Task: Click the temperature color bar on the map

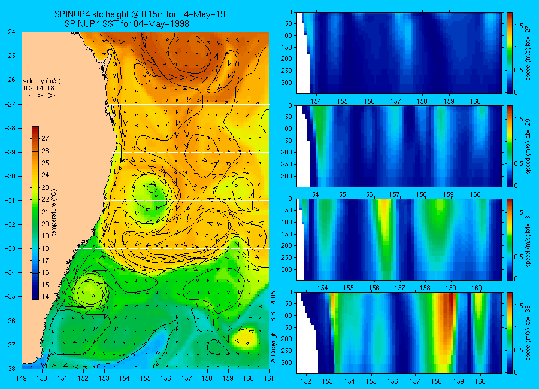Action: 35,213
